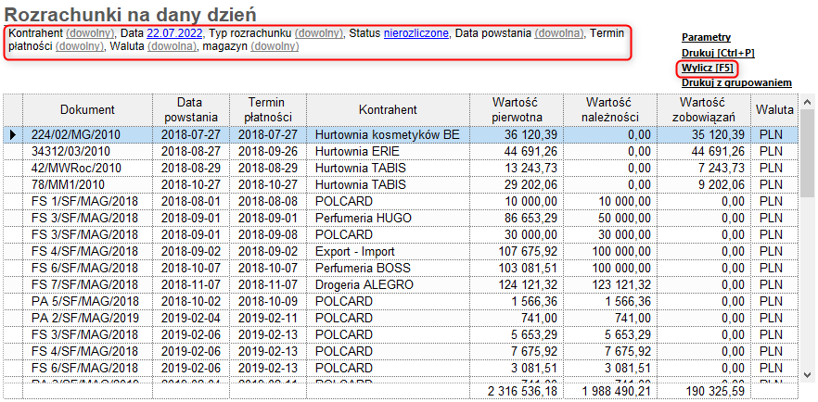Set Waluta (dowolna) filter
This screenshot has width=818, height=402.
[x=172, y=46]
